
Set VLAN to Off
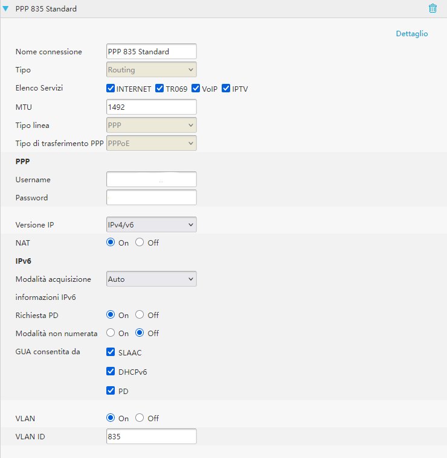click(140, 418)
